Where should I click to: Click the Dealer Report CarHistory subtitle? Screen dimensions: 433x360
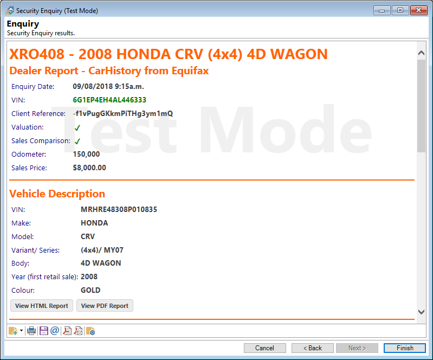click(x=109, y=70)
